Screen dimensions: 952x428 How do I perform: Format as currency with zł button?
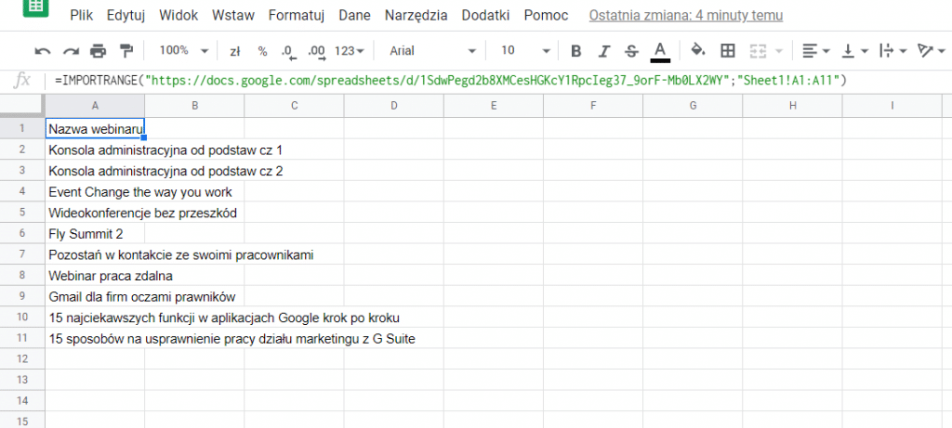(x=235, y=51)
